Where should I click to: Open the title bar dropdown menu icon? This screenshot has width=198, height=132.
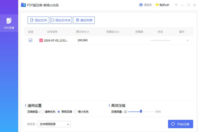pyautogui.click(x=176, y=5)
